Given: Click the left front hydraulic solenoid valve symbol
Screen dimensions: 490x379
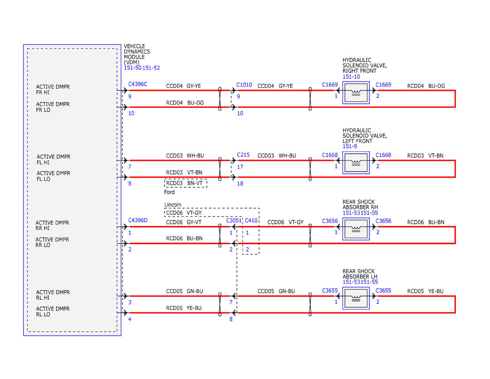Looking at the screenshot, I should [356, 163].
